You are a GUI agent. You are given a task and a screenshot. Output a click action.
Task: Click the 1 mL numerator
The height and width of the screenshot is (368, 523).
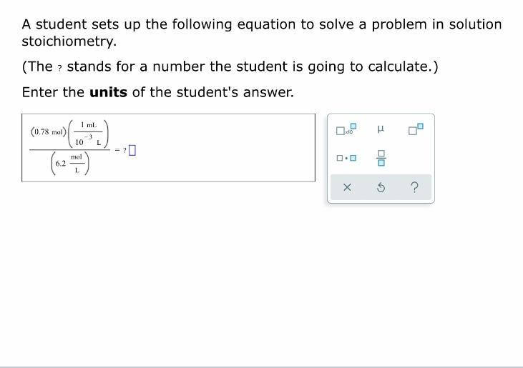(x=89, y=124)
